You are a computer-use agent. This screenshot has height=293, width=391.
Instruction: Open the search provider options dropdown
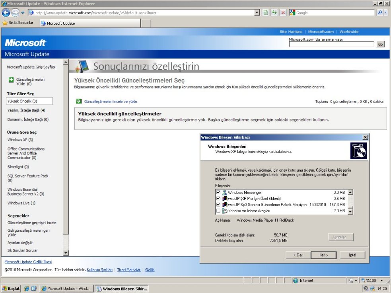tap(386, 12)
